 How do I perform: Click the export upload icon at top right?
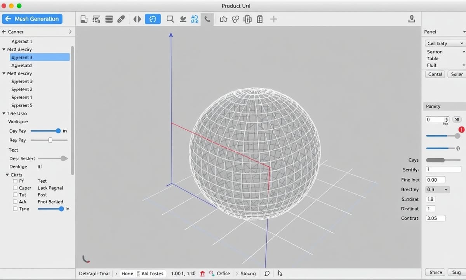click(412, 18)
